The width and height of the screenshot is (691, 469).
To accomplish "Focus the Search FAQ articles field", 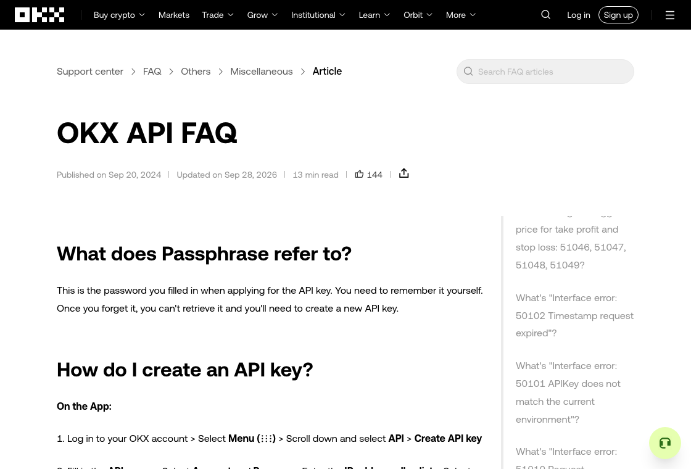I will (545, 72).
